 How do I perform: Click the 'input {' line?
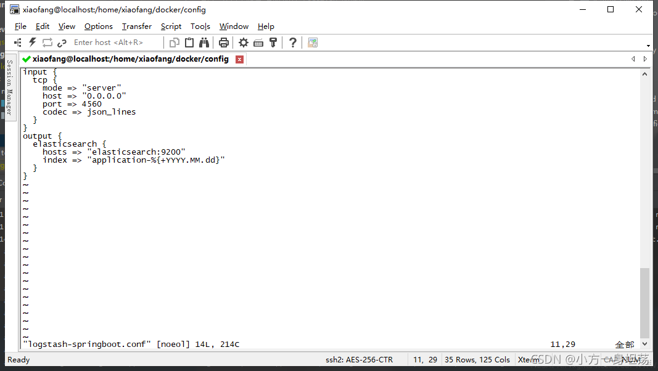tap(40, 72)
